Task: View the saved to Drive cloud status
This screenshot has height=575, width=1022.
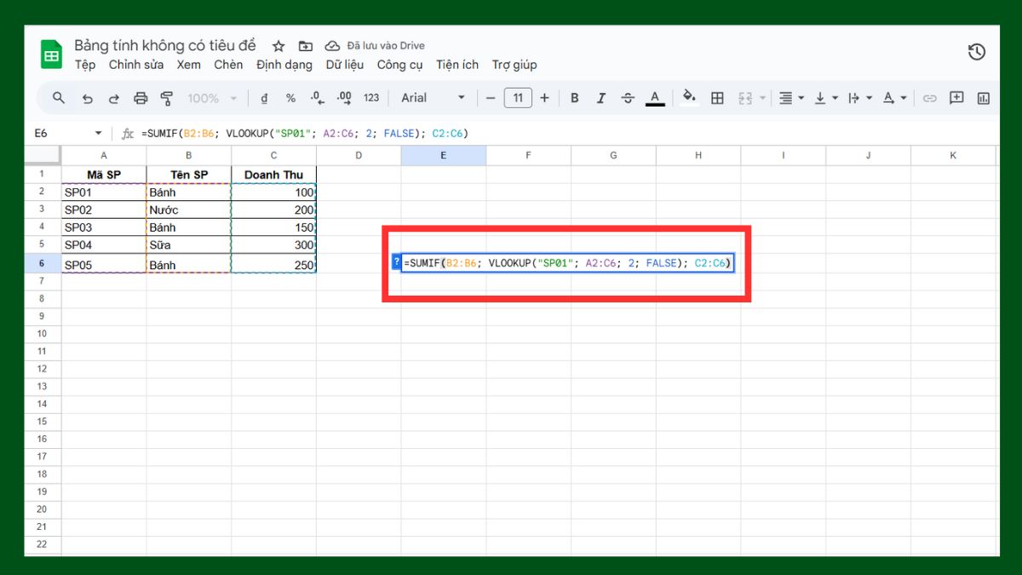Action: point(375,46)
